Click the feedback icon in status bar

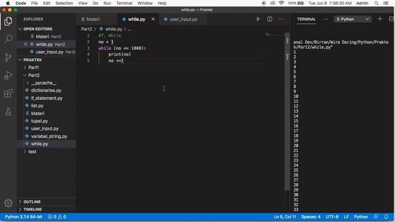pos(376,216)
